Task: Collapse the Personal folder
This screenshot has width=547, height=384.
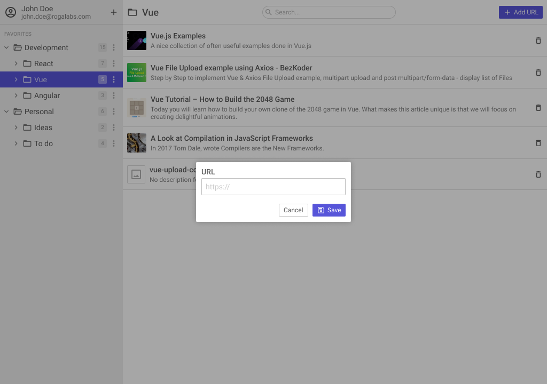Action: click(x=6, y=111)
